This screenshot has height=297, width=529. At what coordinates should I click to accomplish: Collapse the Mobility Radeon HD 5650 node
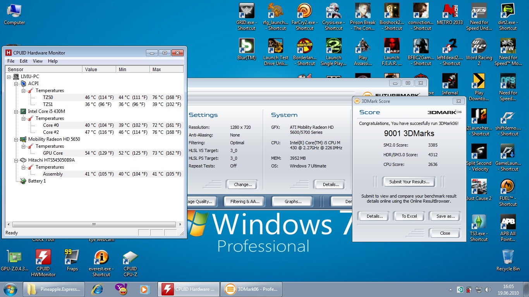click(16, 139)
